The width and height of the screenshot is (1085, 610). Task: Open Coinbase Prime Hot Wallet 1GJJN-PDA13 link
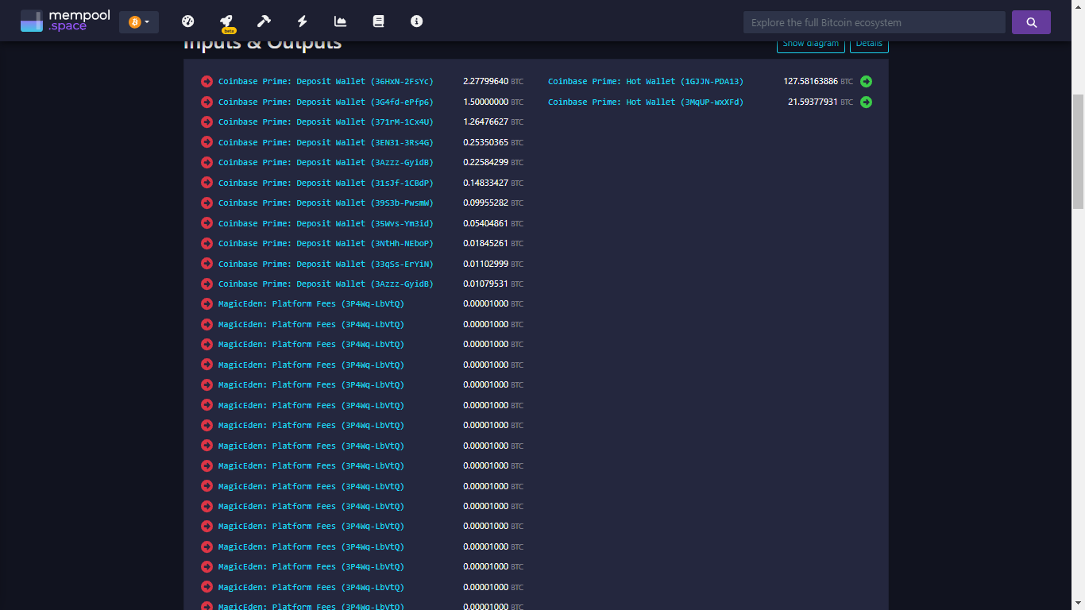click(645, 81)
